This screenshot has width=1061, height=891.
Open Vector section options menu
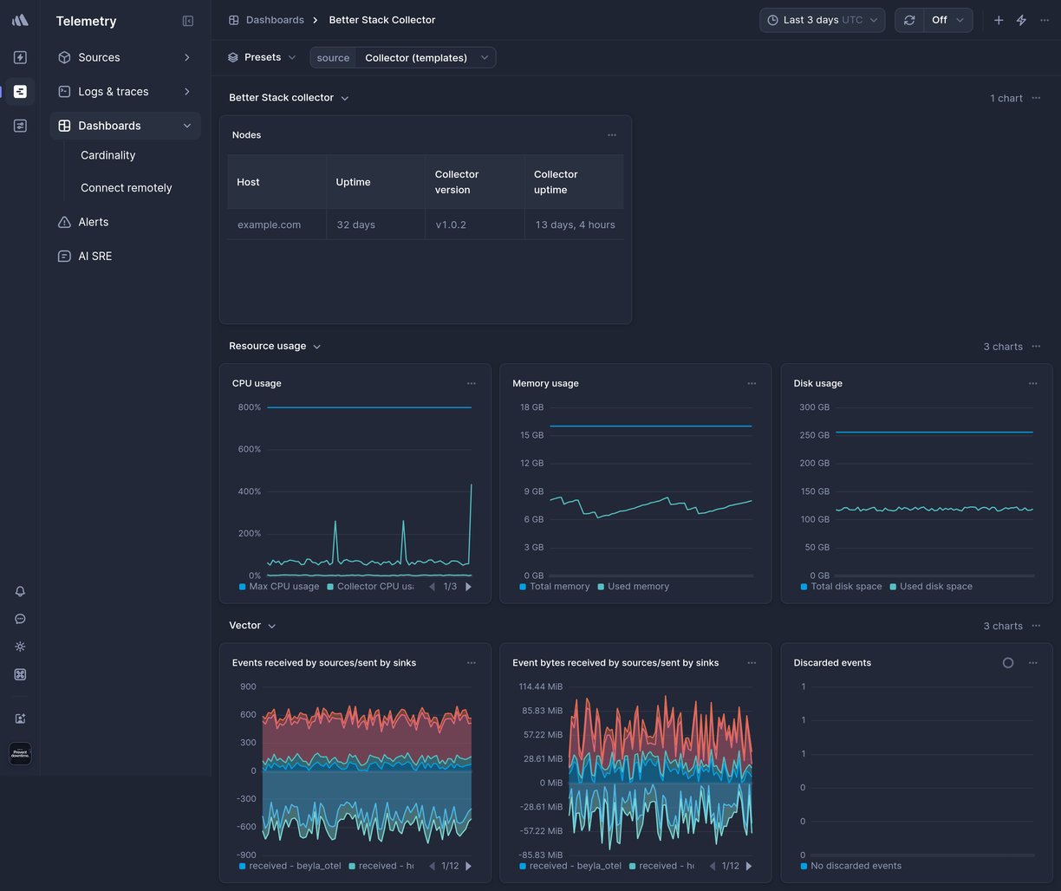click(1036, 626)
